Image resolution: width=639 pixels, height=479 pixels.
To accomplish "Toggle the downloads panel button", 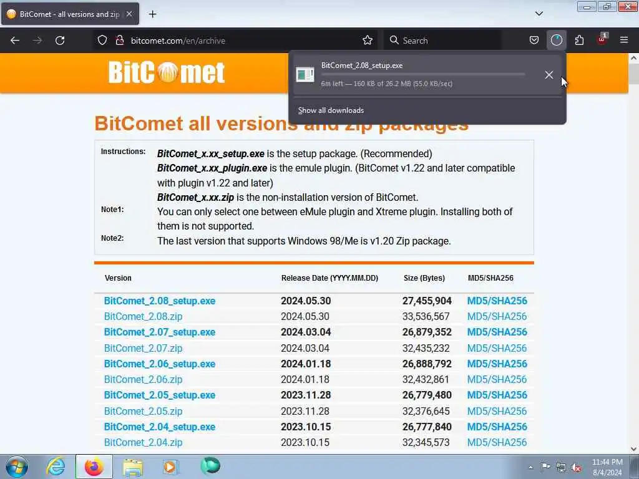I will (x=556, y=41).
